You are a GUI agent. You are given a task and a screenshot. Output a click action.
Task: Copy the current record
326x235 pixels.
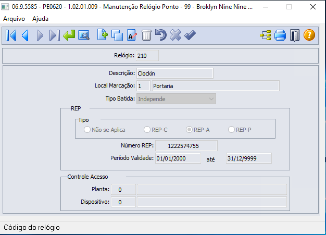(117, 35)
